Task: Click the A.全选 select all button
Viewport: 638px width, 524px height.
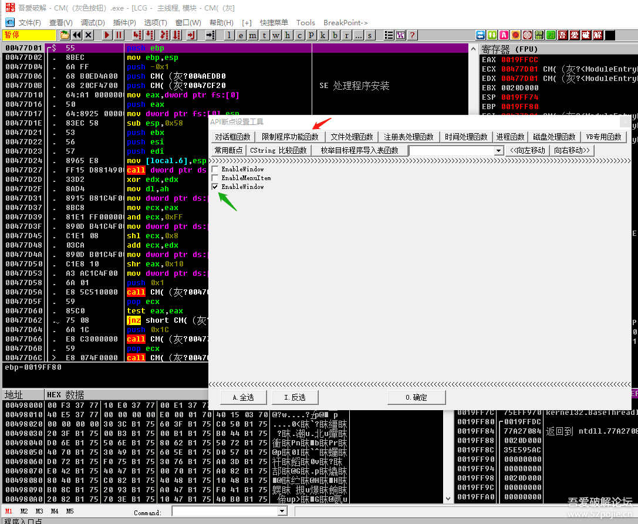Action: point(244,397)
